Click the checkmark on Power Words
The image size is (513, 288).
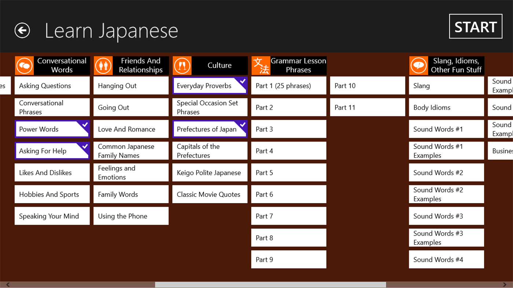coord(85,124)
